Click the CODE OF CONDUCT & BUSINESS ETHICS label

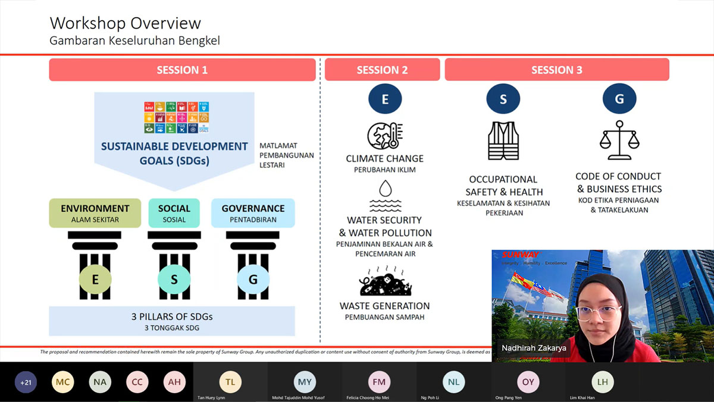pyautogui.click(x=619, y=183)
